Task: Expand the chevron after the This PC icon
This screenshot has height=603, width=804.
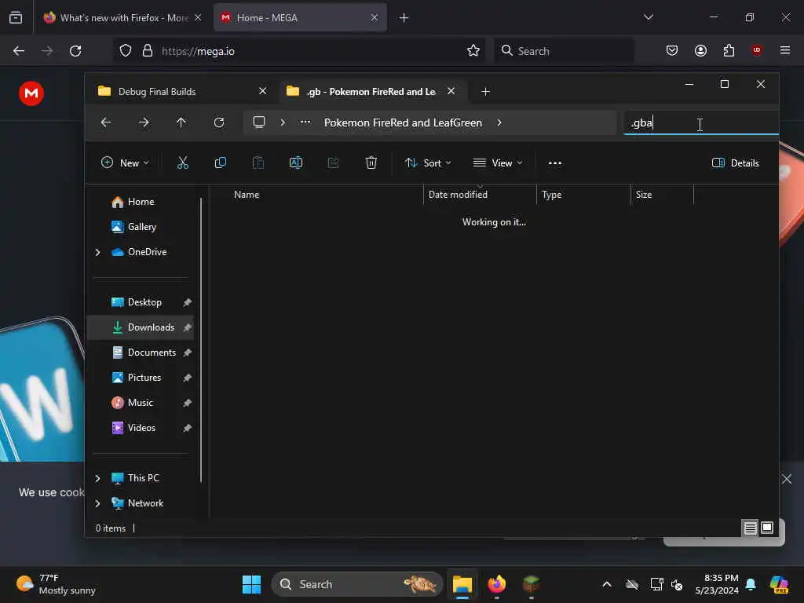Action: pos(283,122)
